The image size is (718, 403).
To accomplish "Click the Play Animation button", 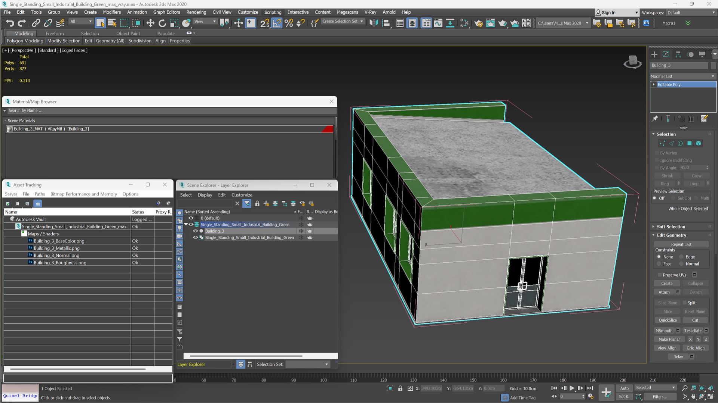I will pos(572,388).
